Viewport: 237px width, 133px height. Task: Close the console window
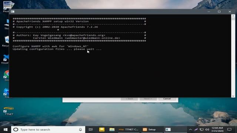coord(230,11)
